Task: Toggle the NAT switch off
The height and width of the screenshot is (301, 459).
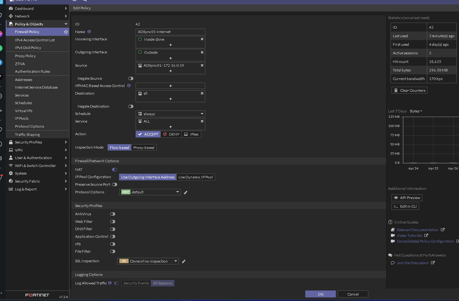Action: pos(114,170)
